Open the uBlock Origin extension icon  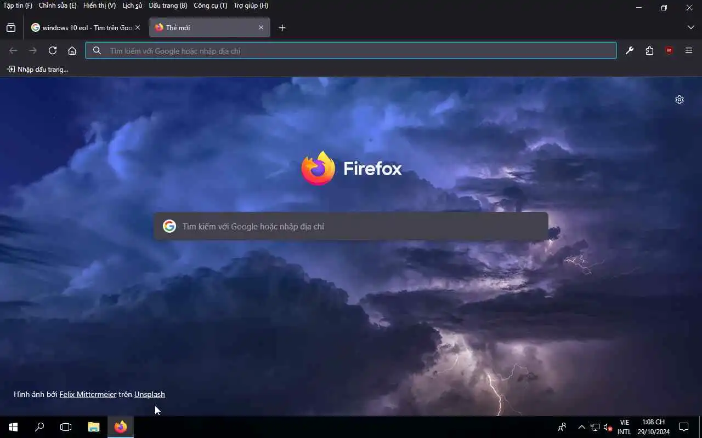tap(669, 51)
